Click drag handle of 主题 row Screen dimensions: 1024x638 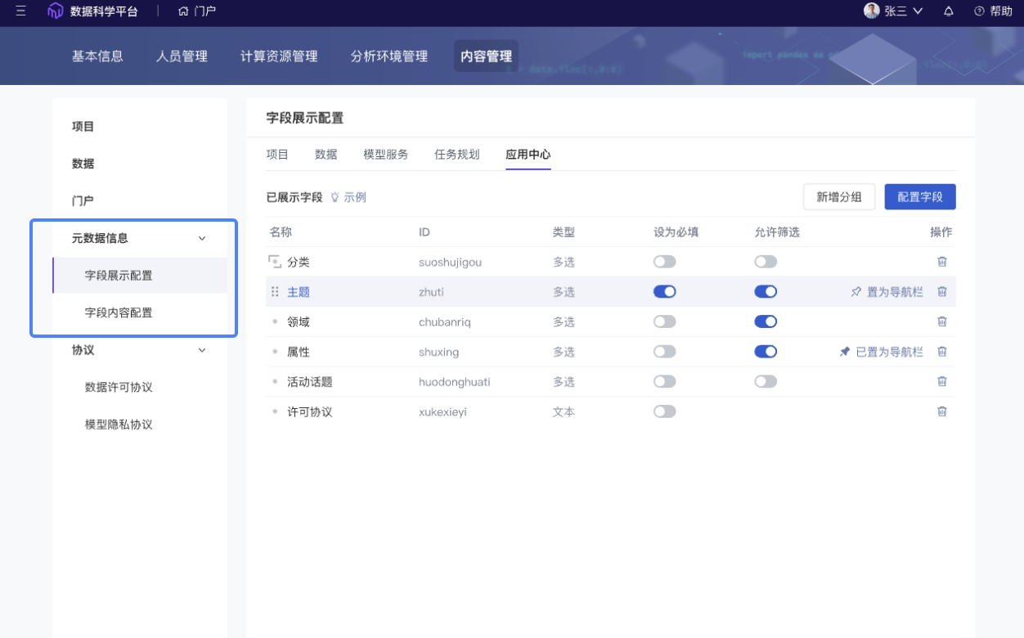click(275, 292)
